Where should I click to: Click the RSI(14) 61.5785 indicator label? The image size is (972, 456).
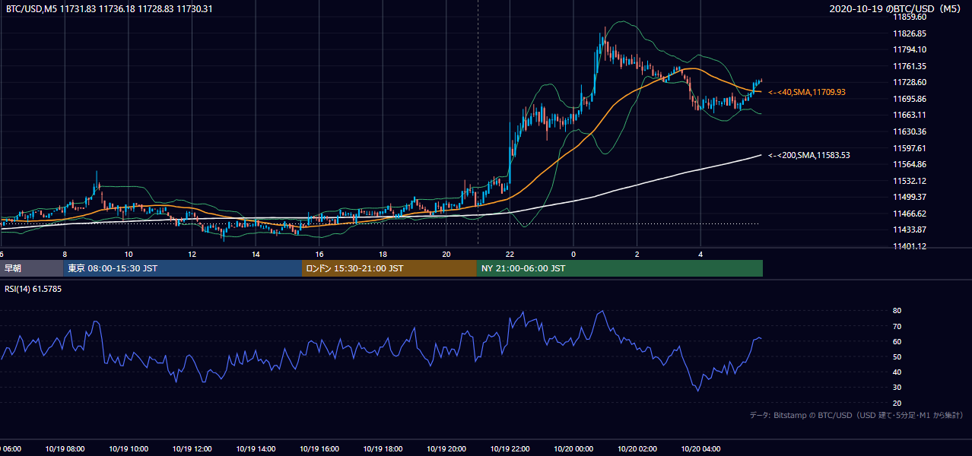click(33, 289)
